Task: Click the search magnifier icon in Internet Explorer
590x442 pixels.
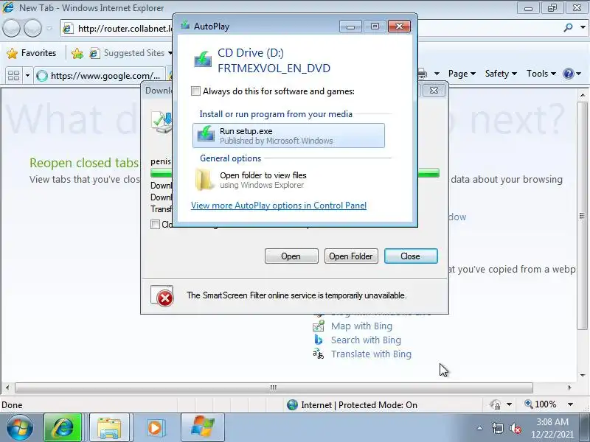Action: [x=568, y=27]
